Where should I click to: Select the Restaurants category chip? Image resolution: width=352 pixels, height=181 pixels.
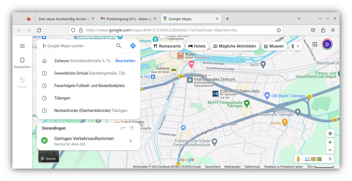click(x=167, y=46)
